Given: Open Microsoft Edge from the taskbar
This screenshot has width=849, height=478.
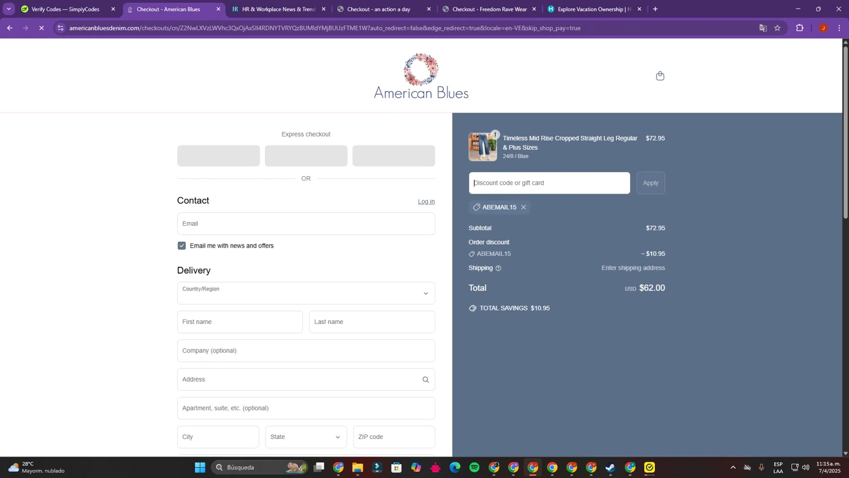Looking at the screenshot, I should 455,467.
